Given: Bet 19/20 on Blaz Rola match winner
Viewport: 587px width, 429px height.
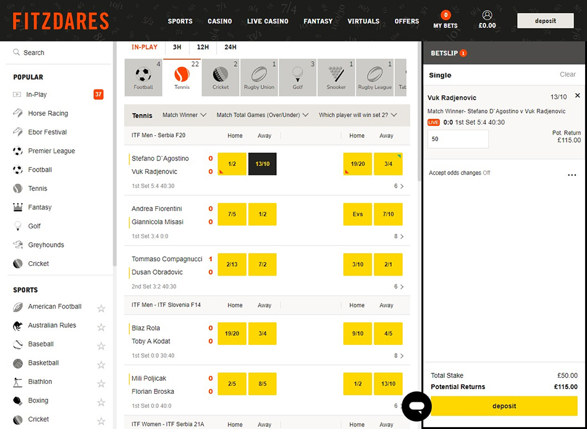Looking at the screenshot, I should pos(232,333).
